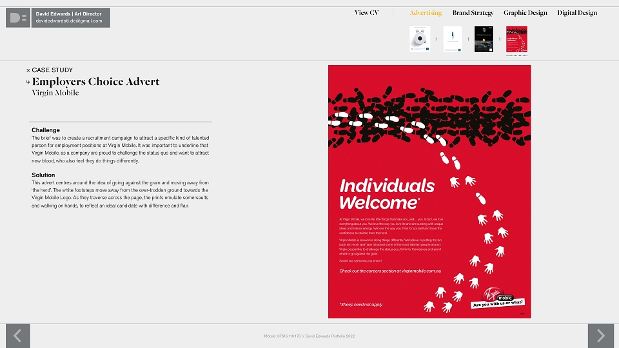
Task: Go to previous page with left arrow
Action: (18, 336)
